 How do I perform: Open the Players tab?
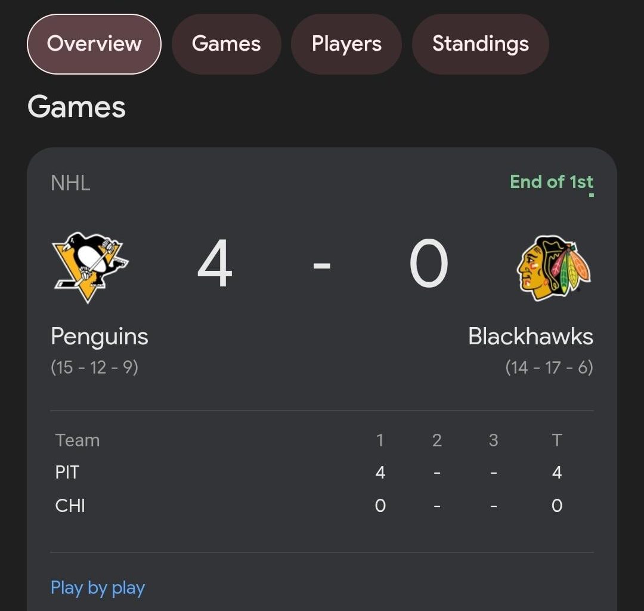[346, 43]
